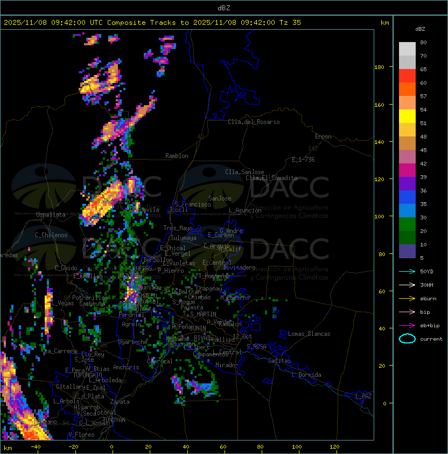The height and width of the screenshot is (454, 448).
Task: Click the 'Mirador' map label
Action: [x=227, y=365]
